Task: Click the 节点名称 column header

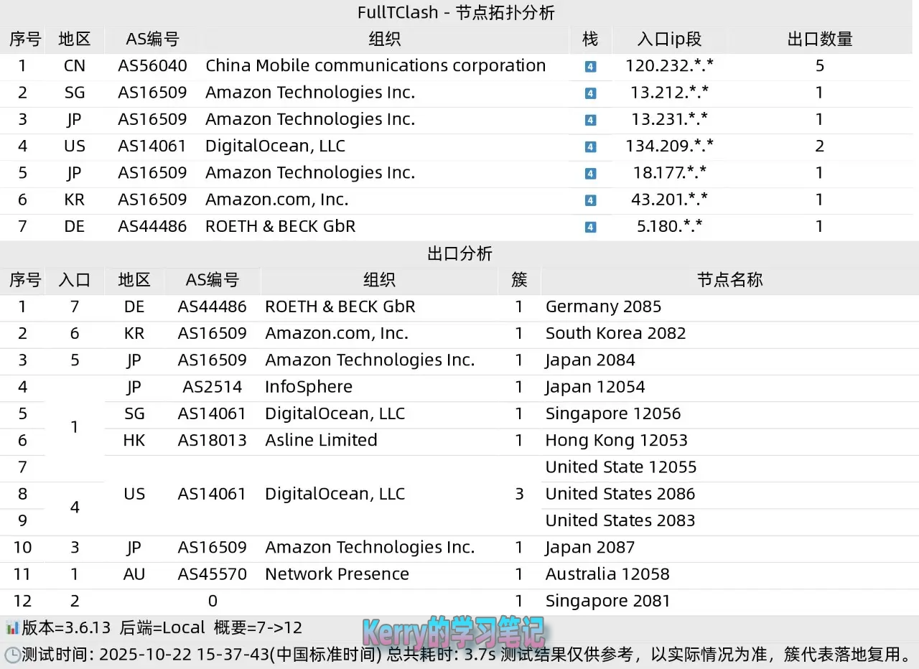Action: pos(729,280)
